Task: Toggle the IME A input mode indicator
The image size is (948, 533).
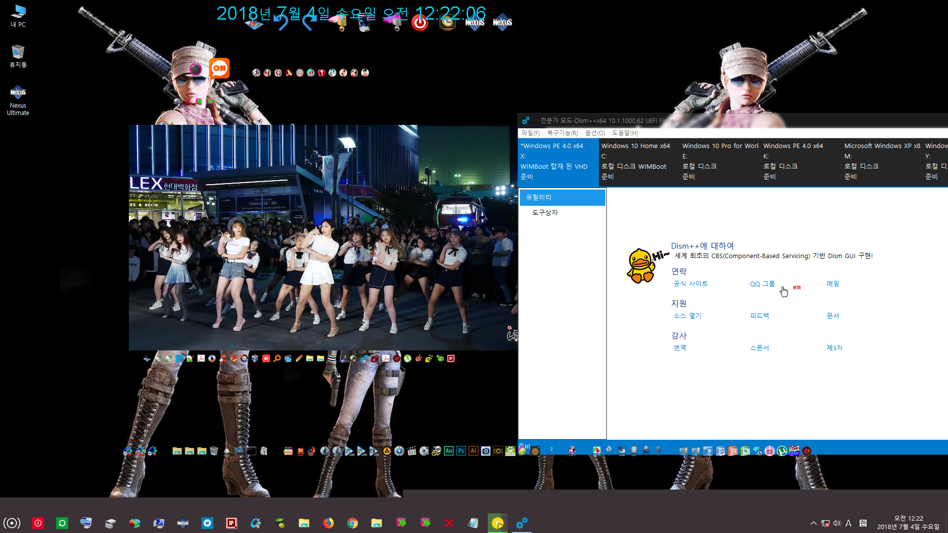Action: [x=848, y=523]
